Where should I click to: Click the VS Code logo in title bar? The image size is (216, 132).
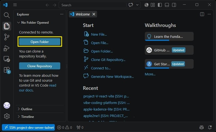(x=5, y=5)
